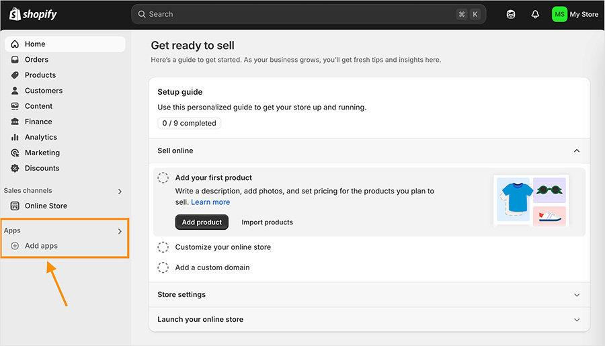Mark 'Customize your online store' complete
Image resolution: width=605 pixels, height=346 pixels.
click(163, 247)
